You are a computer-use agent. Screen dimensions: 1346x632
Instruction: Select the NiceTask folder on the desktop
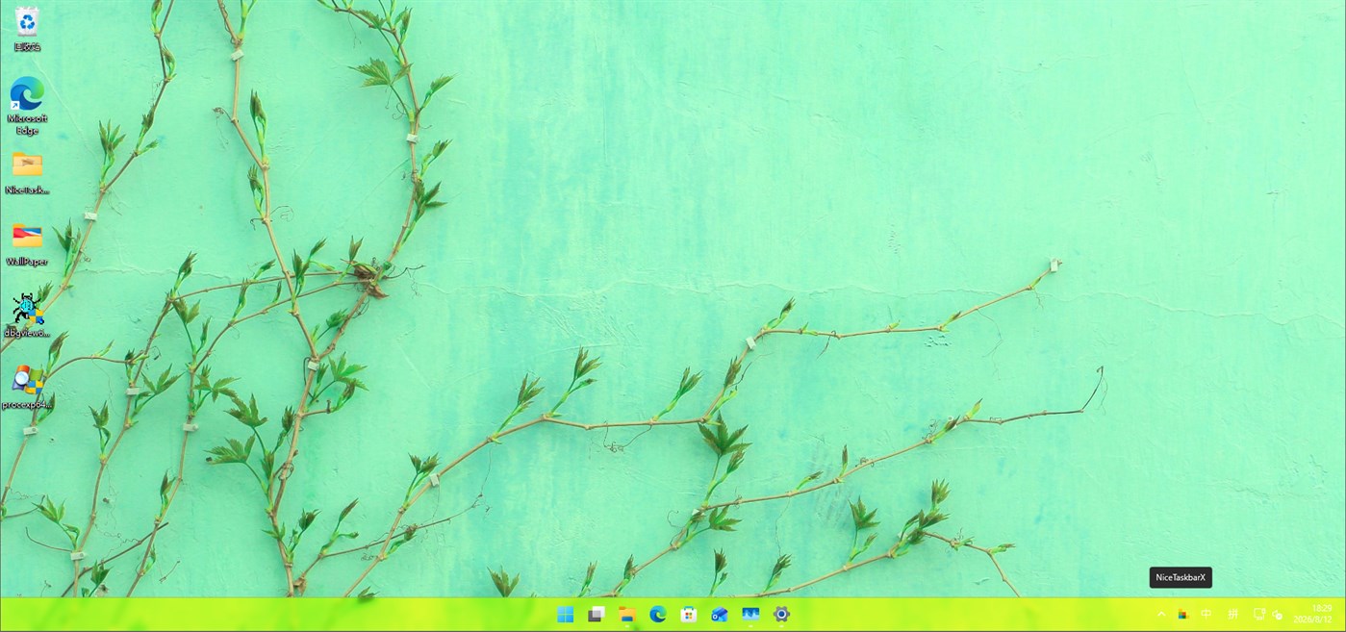pos(27,172)
